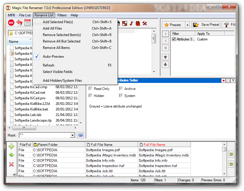Toggle the Read Only checkbox

[90, 88]
